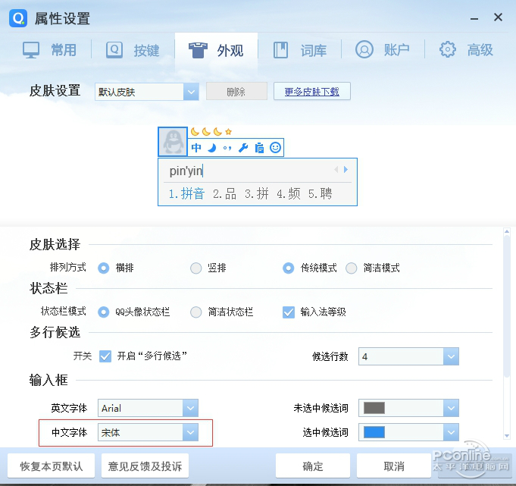Click 恢复本页默认 button

point(51,466)
